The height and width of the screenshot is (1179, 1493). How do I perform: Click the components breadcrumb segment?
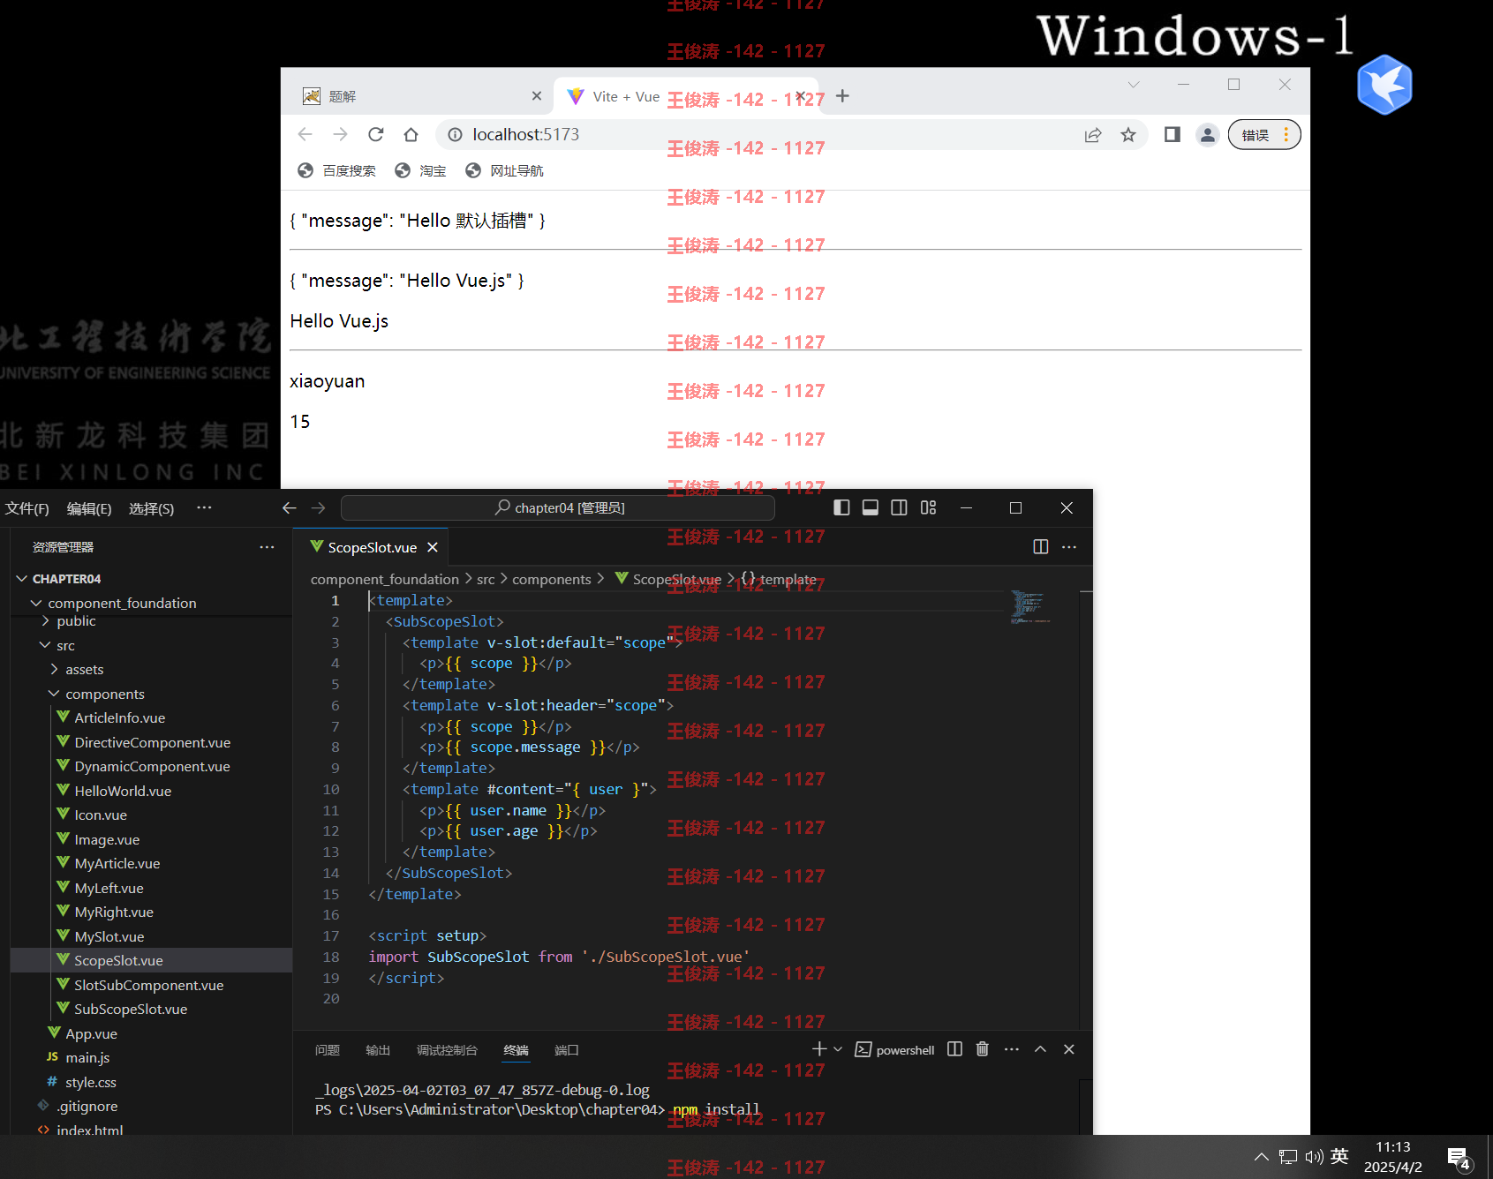click(552, 579)
